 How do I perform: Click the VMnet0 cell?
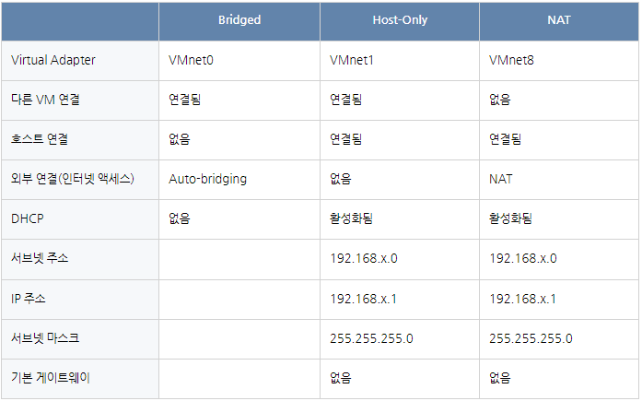pyautogui.click(x=192, y=60)
